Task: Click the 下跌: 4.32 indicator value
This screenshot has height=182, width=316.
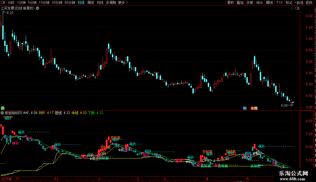Action: tap(96, 113)
